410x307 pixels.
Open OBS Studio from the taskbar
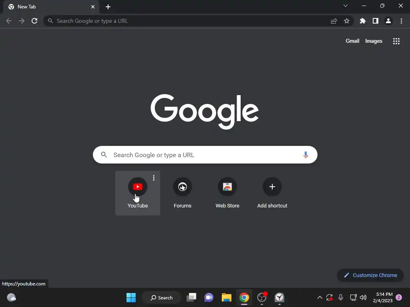(x=262, y=297)
